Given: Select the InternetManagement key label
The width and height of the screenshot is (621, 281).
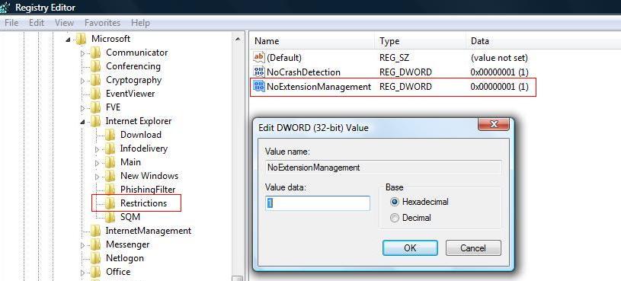Looking at the screenshot, I should point(148,231).
